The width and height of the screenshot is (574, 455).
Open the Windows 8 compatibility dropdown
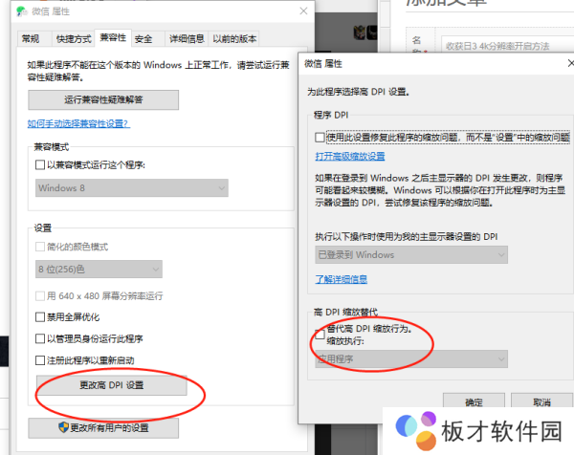131,188
